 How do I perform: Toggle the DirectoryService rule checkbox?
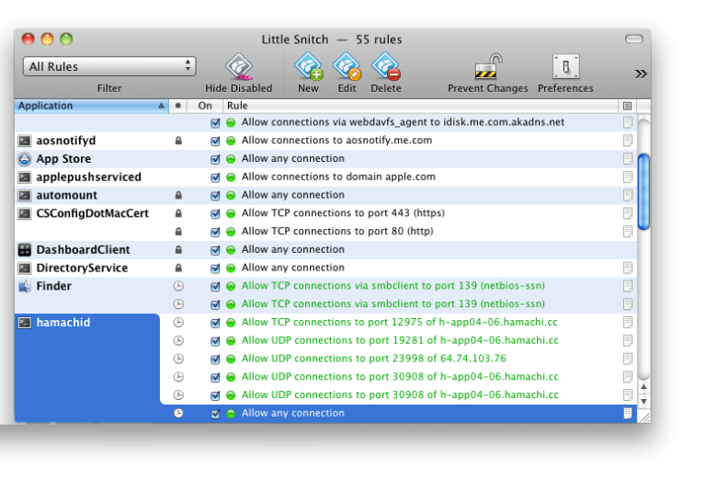(215, 268)
